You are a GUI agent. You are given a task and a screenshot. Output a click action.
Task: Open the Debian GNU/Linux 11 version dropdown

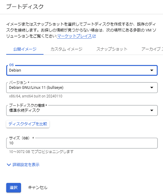(x=82, y=87)
